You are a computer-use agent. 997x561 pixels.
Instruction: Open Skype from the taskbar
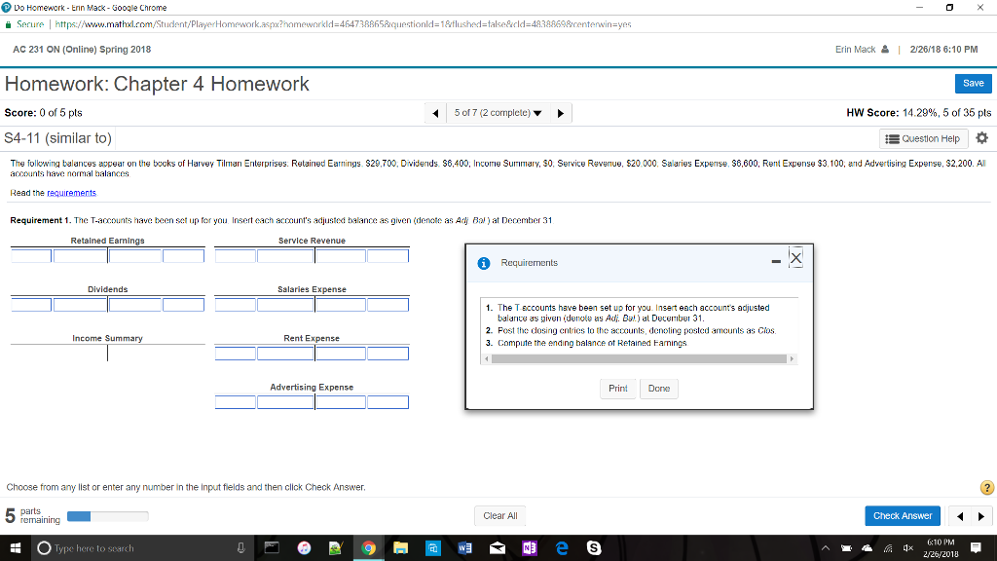(x=594, y=547)
